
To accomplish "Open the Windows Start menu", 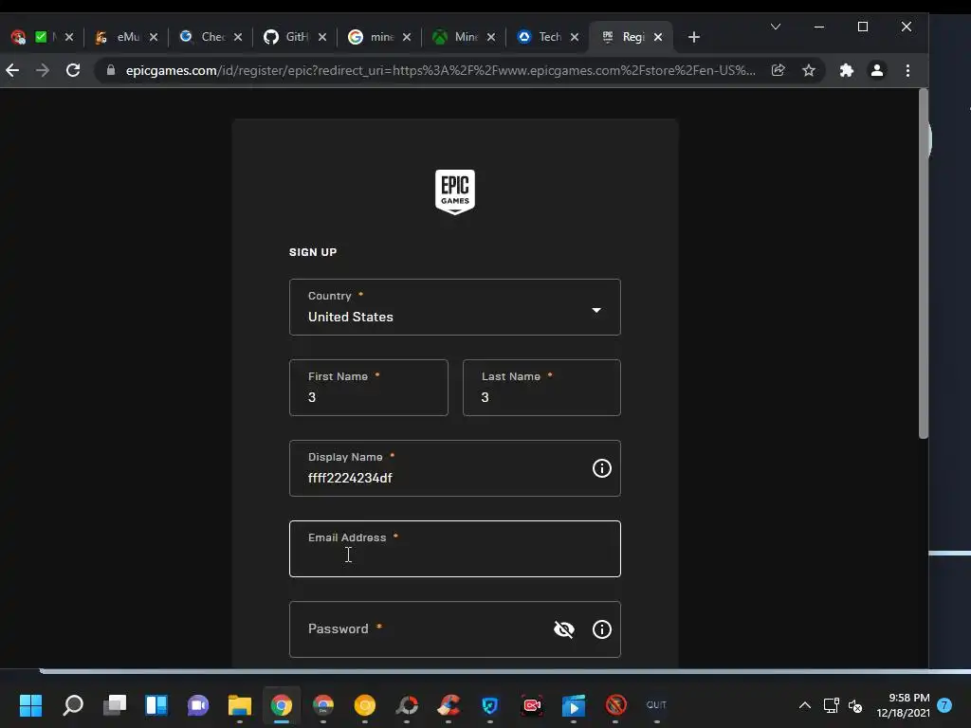I will pyautogui.click(x=31, y=704).
